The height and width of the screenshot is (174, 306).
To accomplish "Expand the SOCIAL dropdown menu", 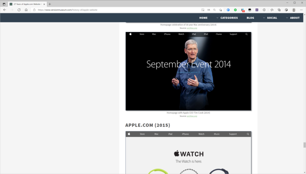I will [x=270, y=18].
